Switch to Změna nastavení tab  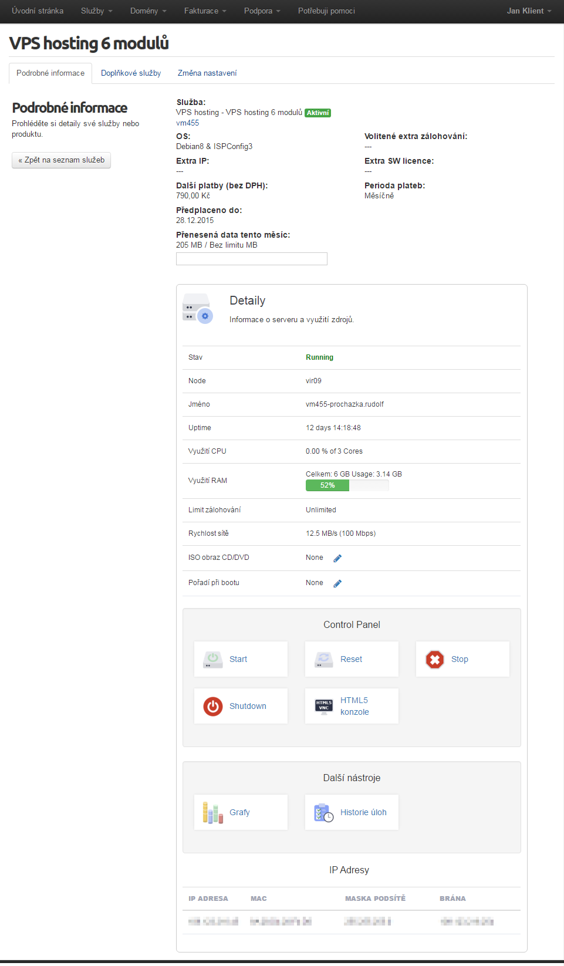click(x=207, y=73)
